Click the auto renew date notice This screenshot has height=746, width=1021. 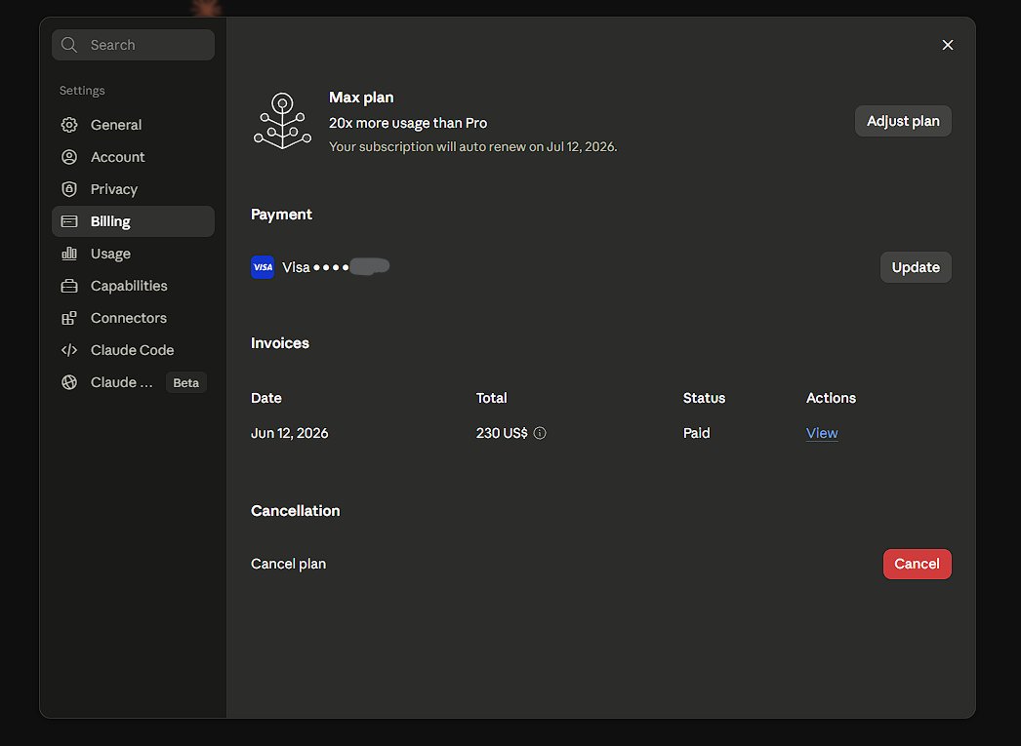(x=472, y=147)
